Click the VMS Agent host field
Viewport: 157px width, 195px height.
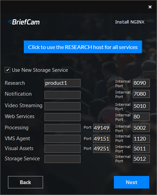click(x=63, y=139)
